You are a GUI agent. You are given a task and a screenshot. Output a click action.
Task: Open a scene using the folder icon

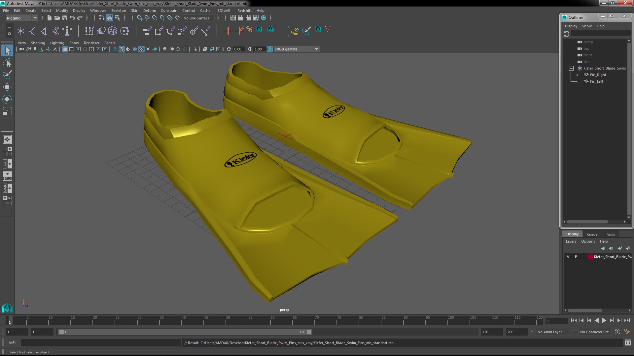[57, 18]
